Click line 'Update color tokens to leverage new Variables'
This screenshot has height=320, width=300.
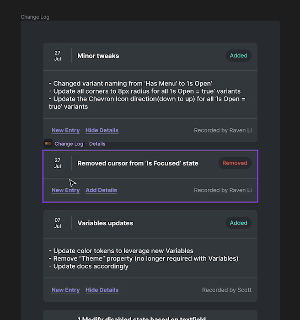[121, 251]
